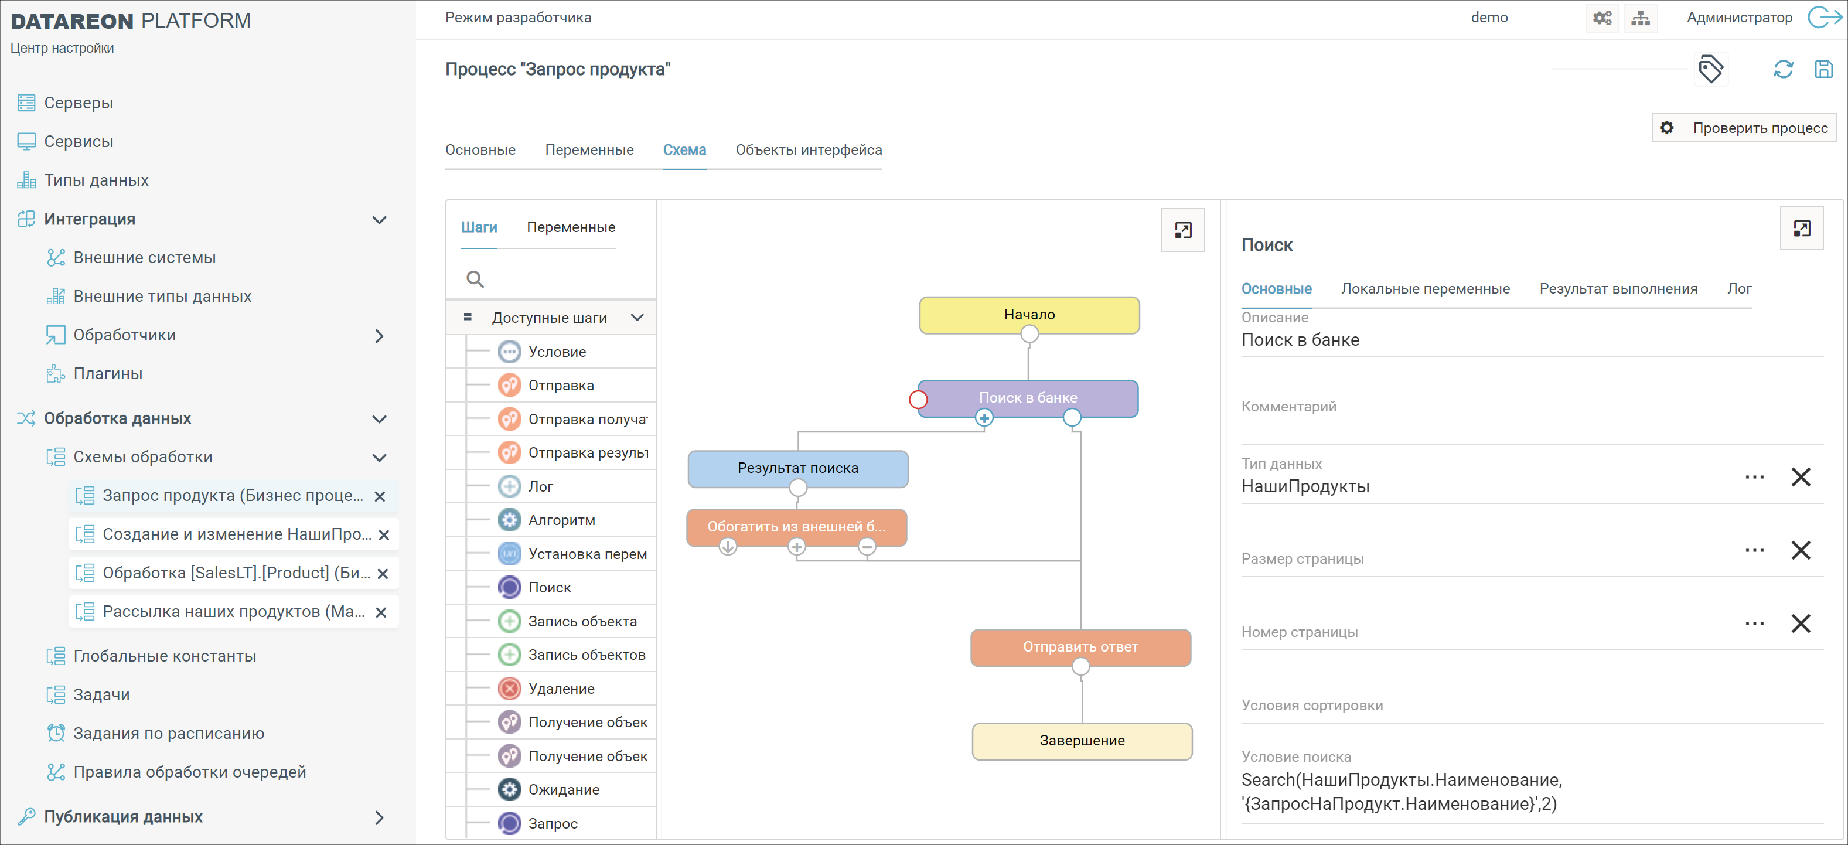The image size is (1848, 845).
Task: Click the gears settings icon in top bar
Action: pos(1602,18)
